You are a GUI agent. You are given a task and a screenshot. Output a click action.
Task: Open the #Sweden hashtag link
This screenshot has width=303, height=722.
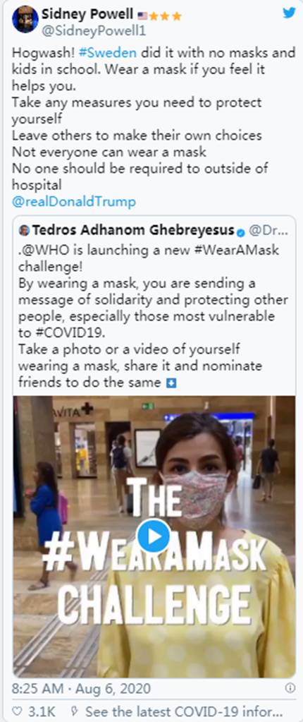[x=107, y=52]
